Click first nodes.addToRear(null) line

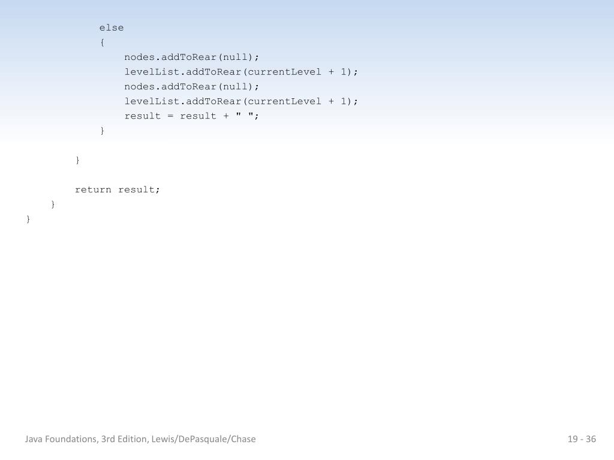pos(191,57)
